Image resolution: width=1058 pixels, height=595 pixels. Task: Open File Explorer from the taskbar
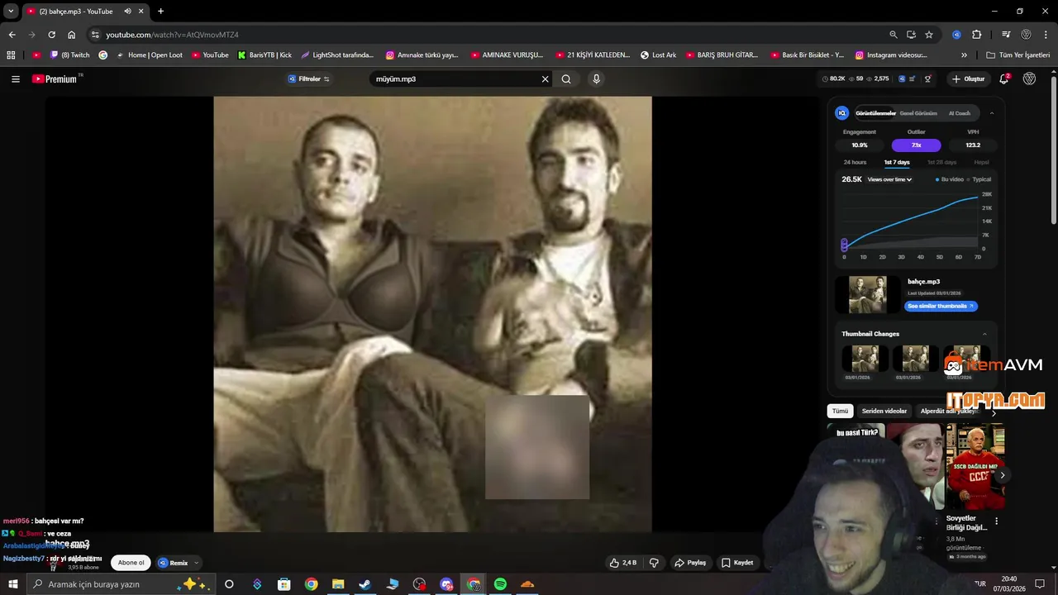pos(338,584)
